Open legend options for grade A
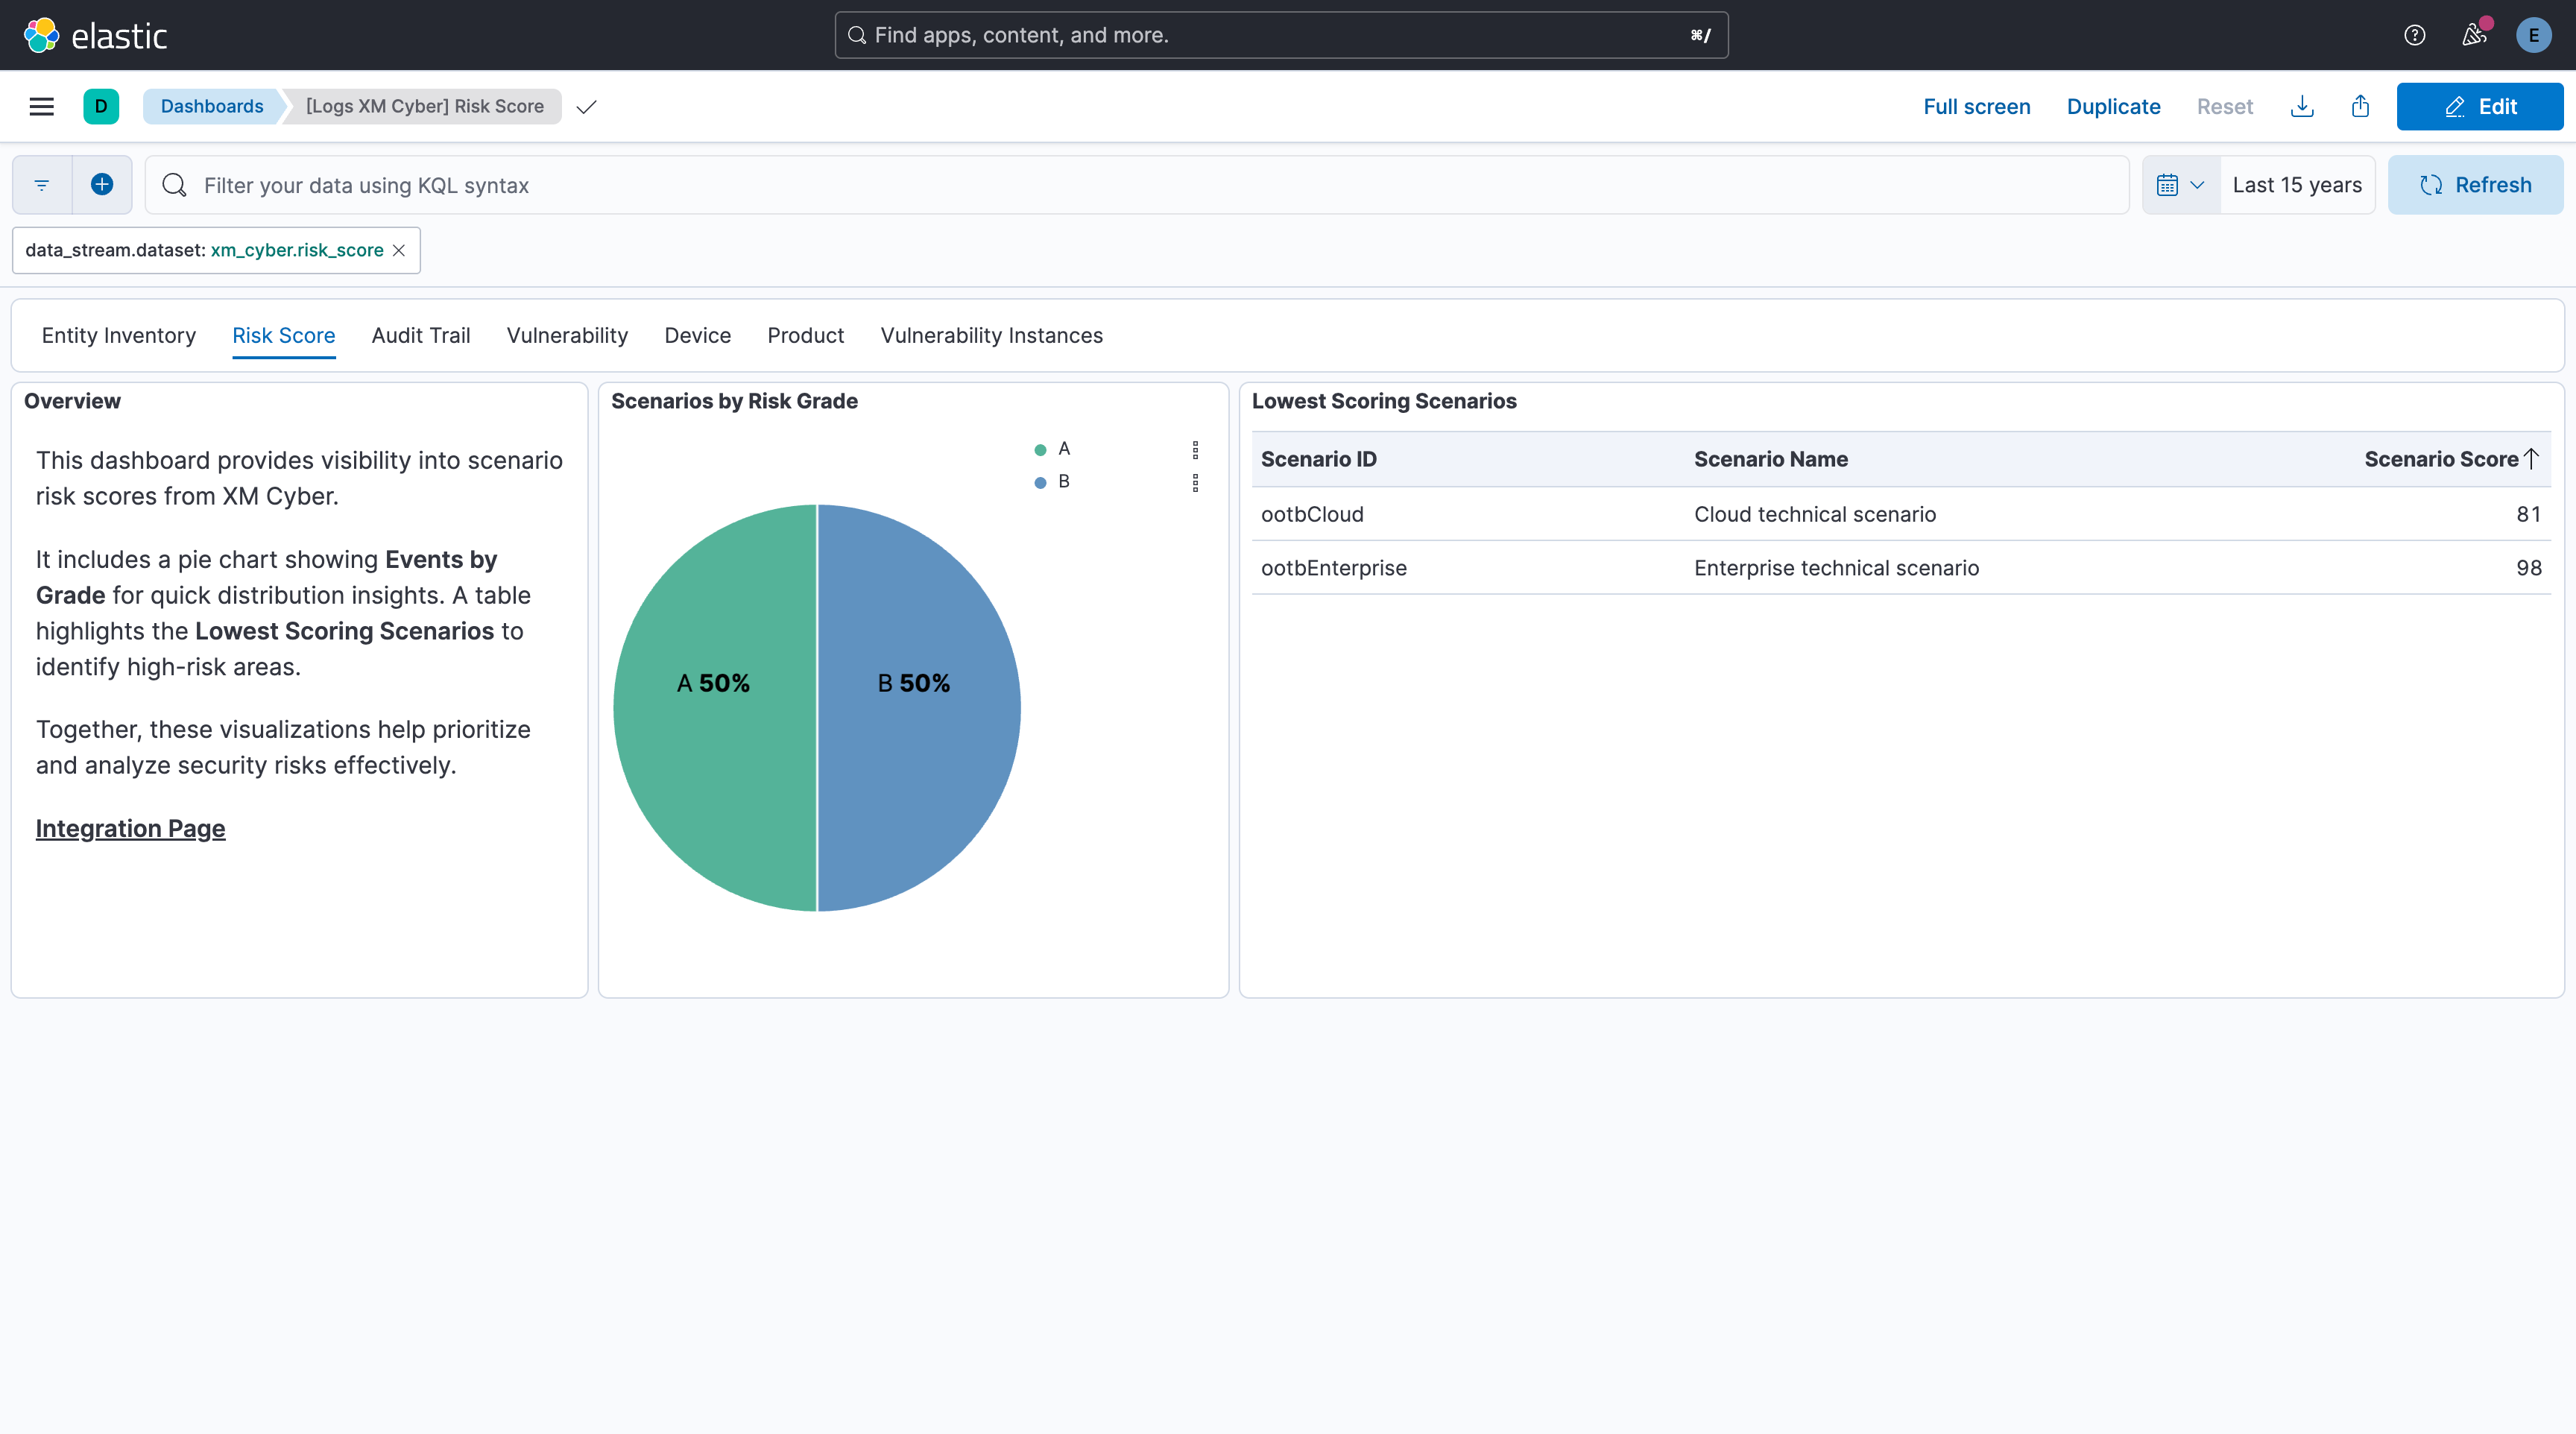 point(1195,450)
